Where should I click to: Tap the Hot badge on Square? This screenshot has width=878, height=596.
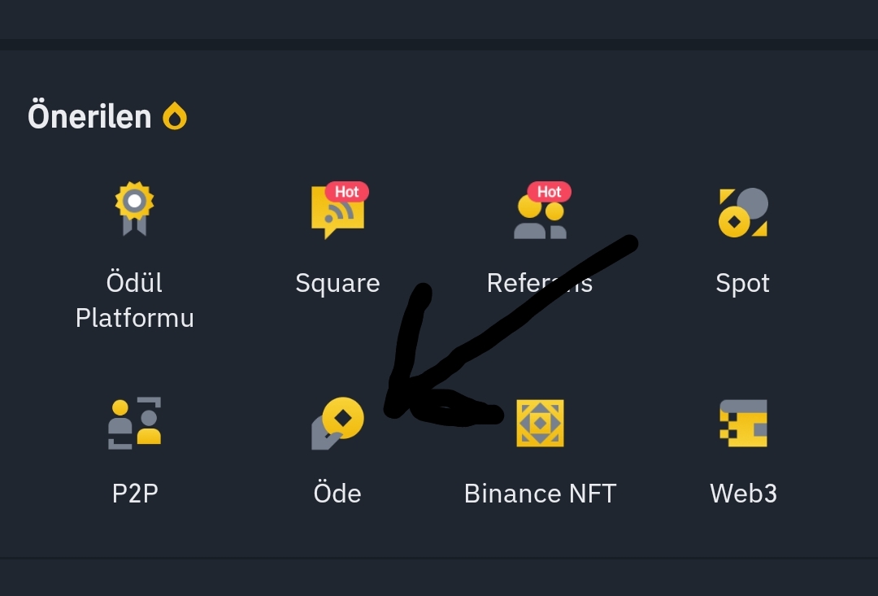point(346,192)
